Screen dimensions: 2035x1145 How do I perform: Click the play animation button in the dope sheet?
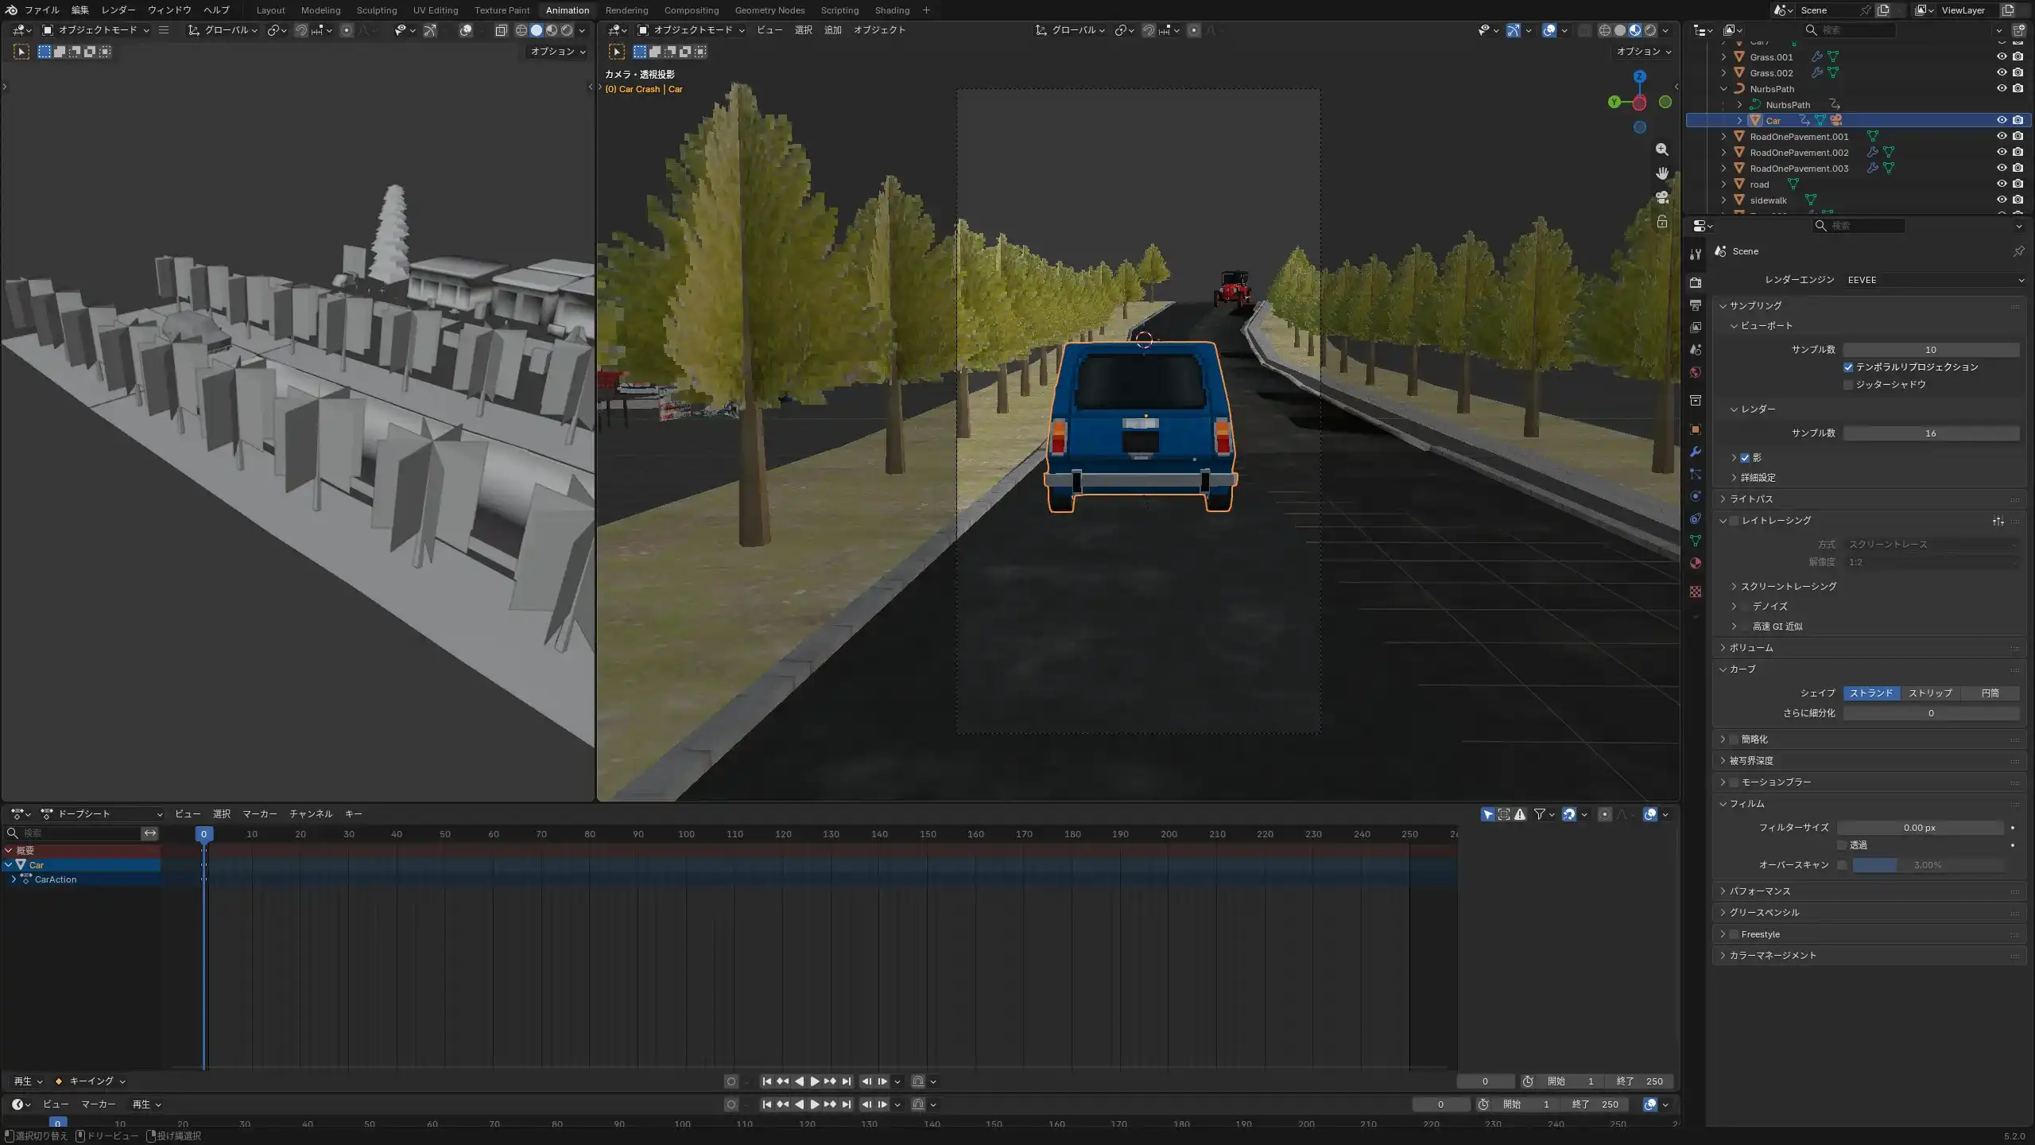tap(814, 1081)
